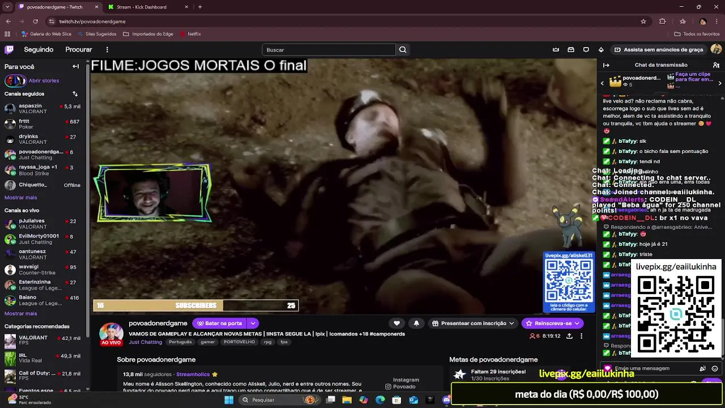Open File Explorer from the taskbar
Screen dimensions: 725x408
[x=347, y=399]
